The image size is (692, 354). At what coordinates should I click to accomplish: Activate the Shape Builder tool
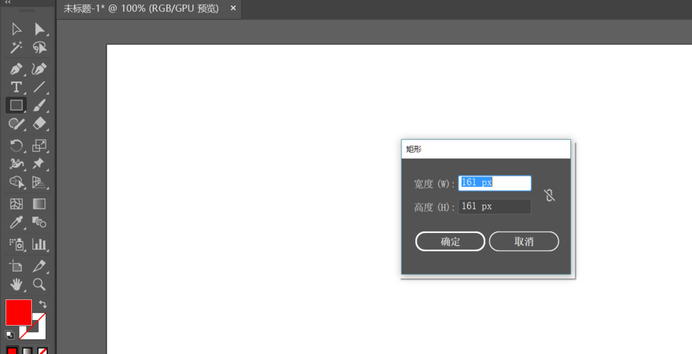coord(17,182)
